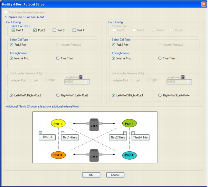Toggle the Thru1-3 checkbox
Screen dimensions: 208x187
pos(40,133)
